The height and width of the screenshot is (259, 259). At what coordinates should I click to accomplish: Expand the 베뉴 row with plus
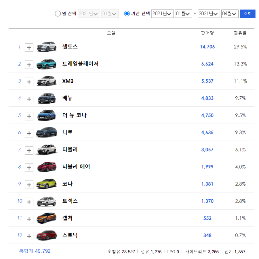tap(29, 99)
